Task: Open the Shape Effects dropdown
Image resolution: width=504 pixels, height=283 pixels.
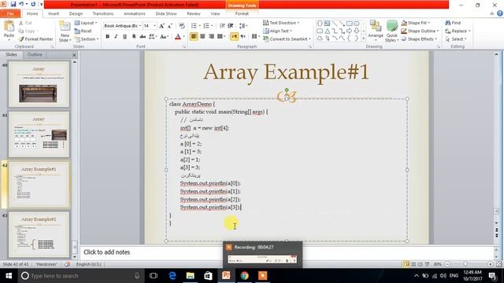Action: pos(419,39)
